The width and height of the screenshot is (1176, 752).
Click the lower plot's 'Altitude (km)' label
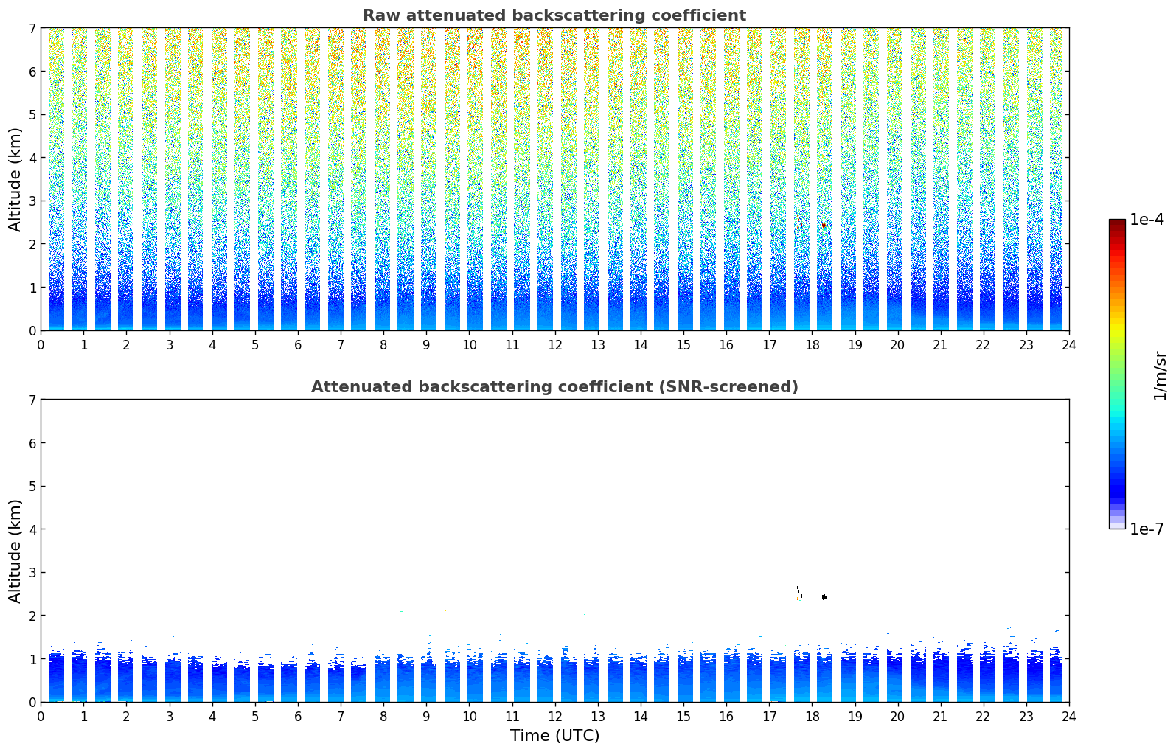click(15, 551)
